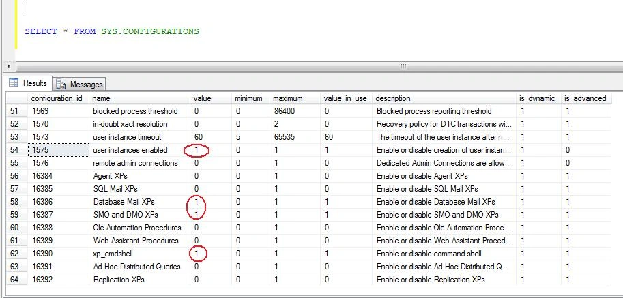Open the Messages tab

[x=79, y=84]
